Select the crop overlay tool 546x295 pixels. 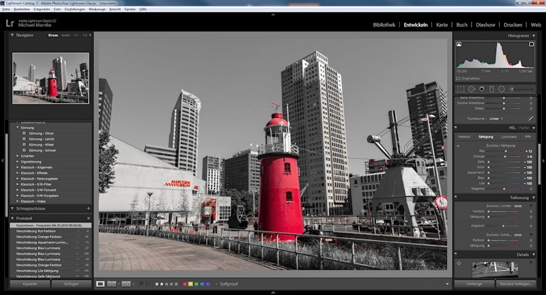(461, 89)
